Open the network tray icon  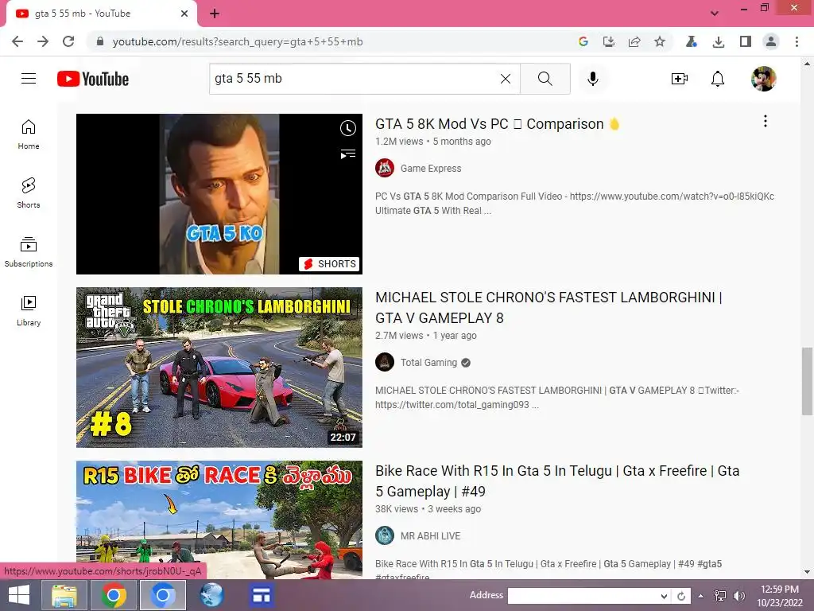pos(720,596)
